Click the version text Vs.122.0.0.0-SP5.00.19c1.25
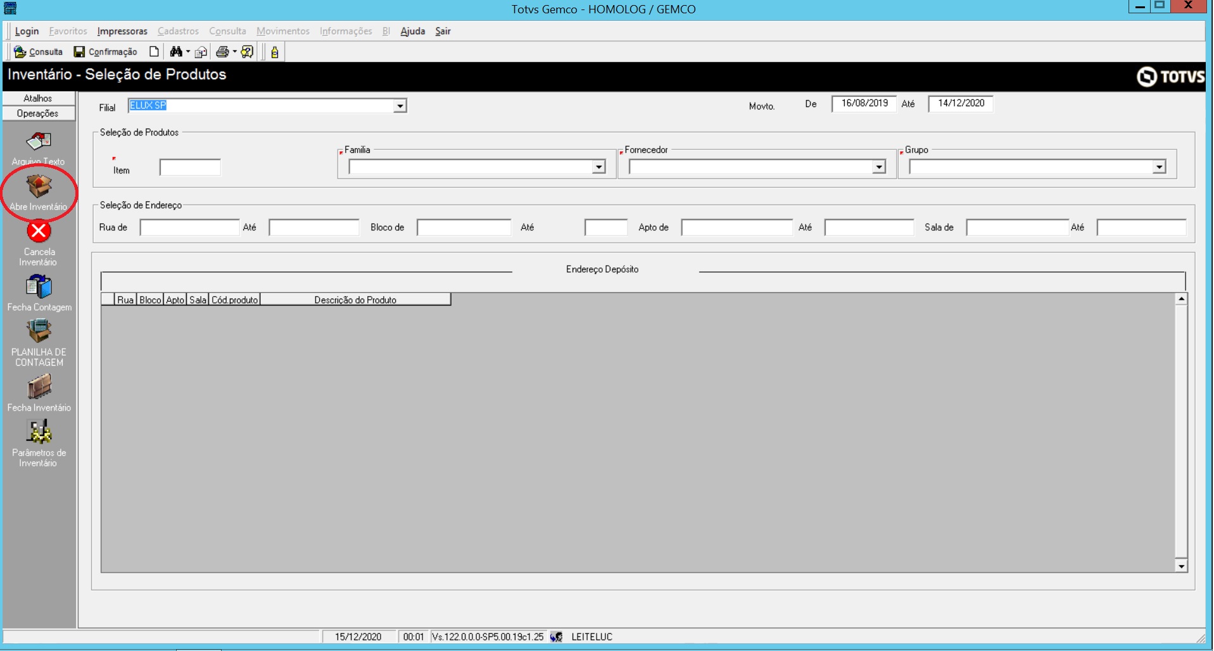This screenshot has width=1214, height=651. pos(488,636)
